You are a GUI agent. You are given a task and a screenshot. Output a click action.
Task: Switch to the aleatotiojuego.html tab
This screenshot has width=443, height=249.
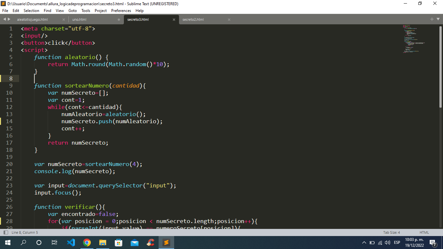click(x=32, y=19)
